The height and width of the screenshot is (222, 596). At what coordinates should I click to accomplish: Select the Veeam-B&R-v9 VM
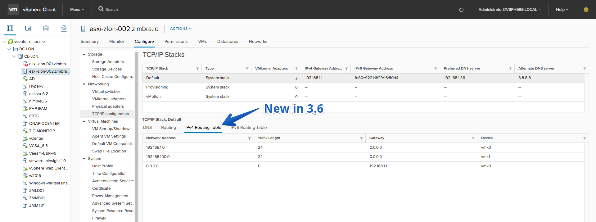coord(43,153)
